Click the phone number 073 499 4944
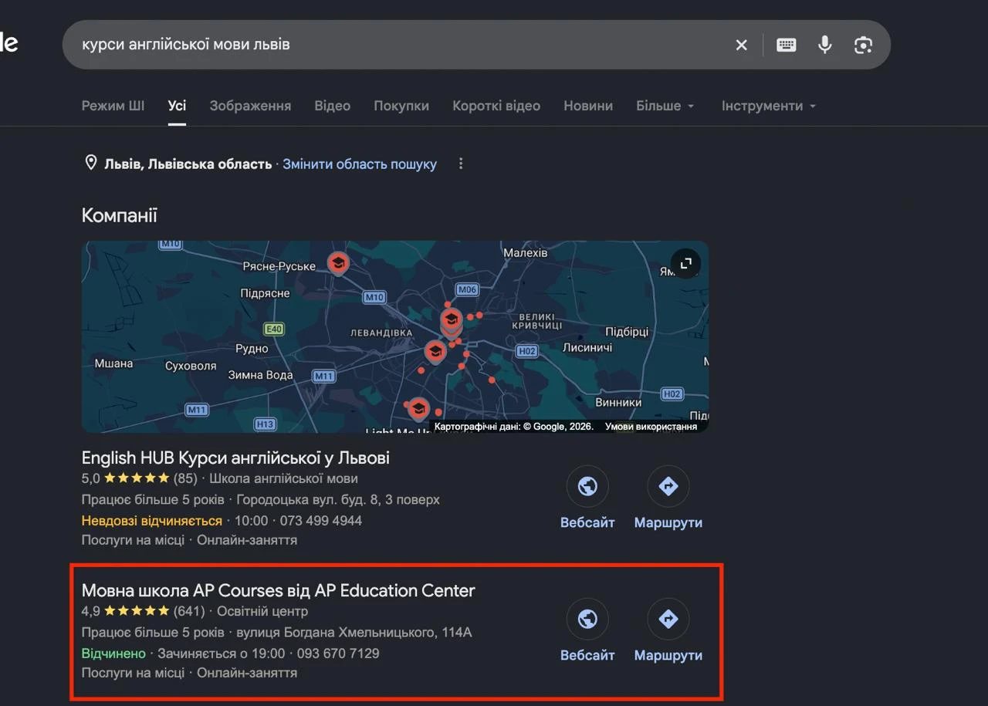 pos(321,521)
